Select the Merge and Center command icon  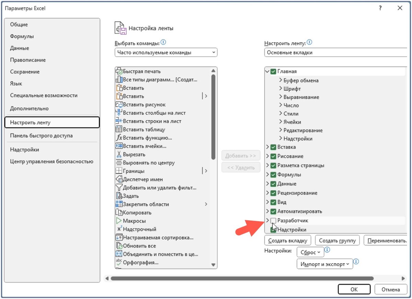[119, 254]
